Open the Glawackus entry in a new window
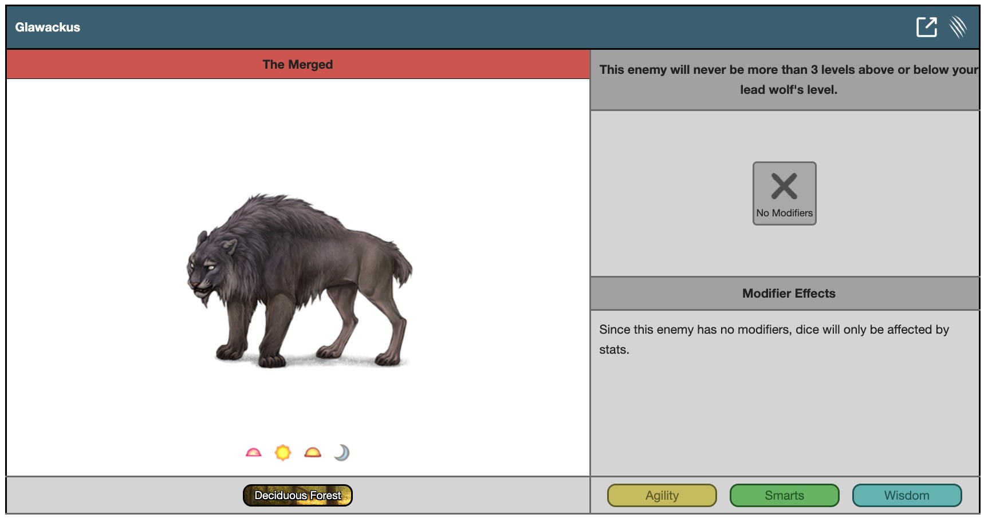Image resolution: width=984 pixels, height=522 pixels. click(x=926, y=27)
